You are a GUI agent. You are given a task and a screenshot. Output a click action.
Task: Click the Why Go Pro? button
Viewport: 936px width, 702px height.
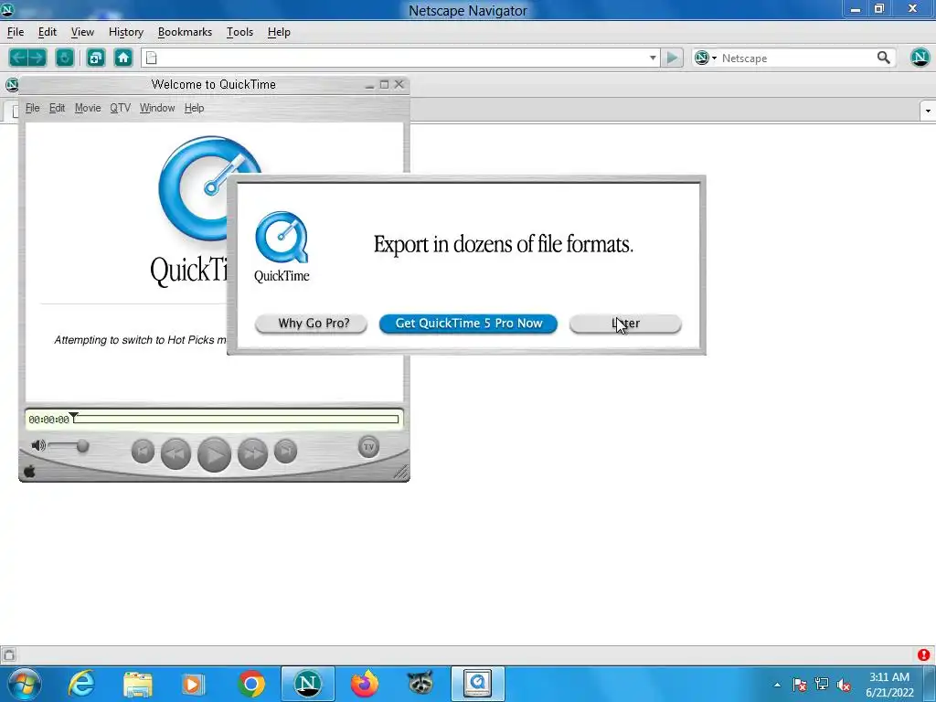(311, 324)
